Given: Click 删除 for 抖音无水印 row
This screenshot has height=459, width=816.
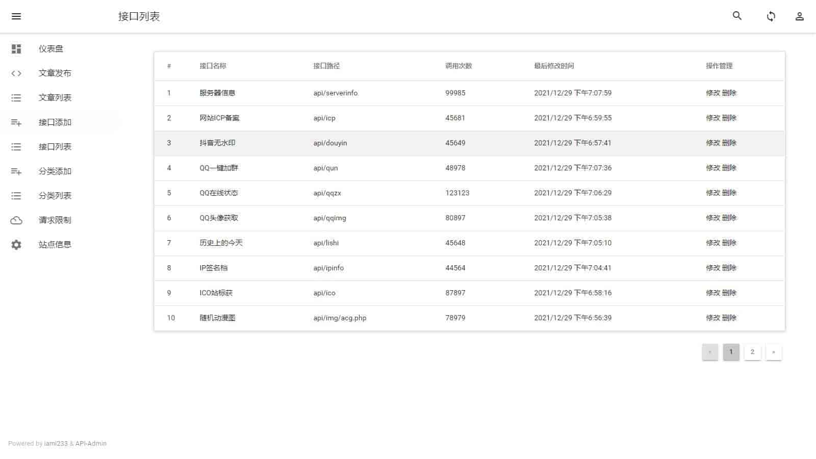Looking at the screenshot, I should (729, 143).
